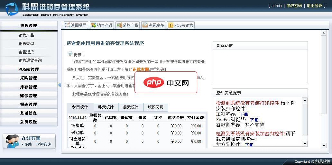The image size is (332, 165).
Task: Expand the 基础信息 sidebar section
Action: point(29,113)
